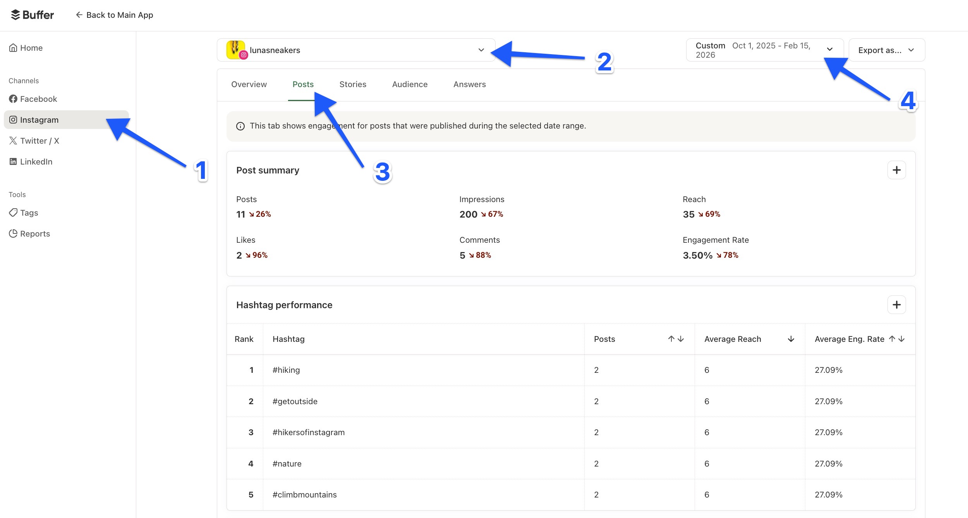Image resolution: width=968 pixels, height=518 pixels.
Task: Click the Hashtag performance heading
Action: (284, 305)
